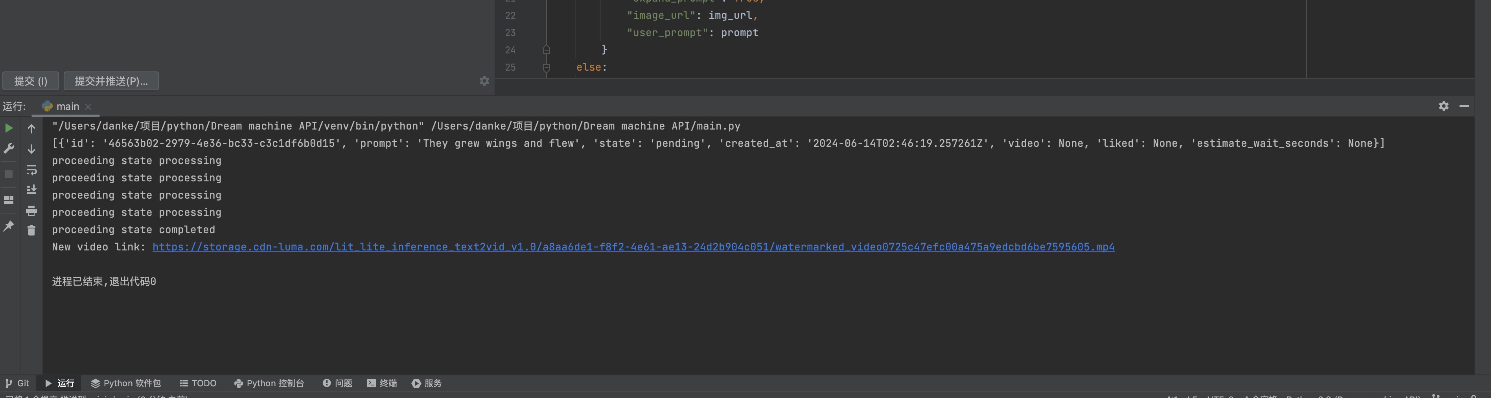The height and width of the screenshot is (398, 1491).
Task: Restore layout icon in run toolbar
Action: [9, 200]
